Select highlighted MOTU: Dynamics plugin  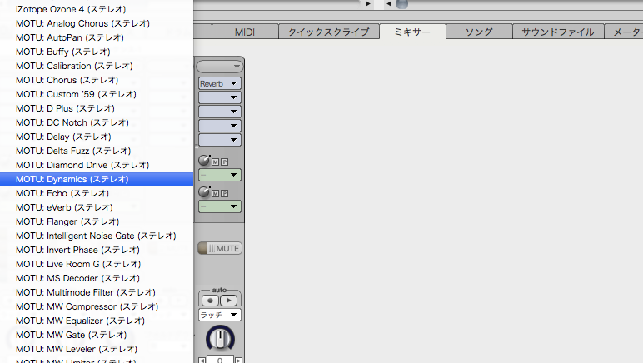click(97, 179)
